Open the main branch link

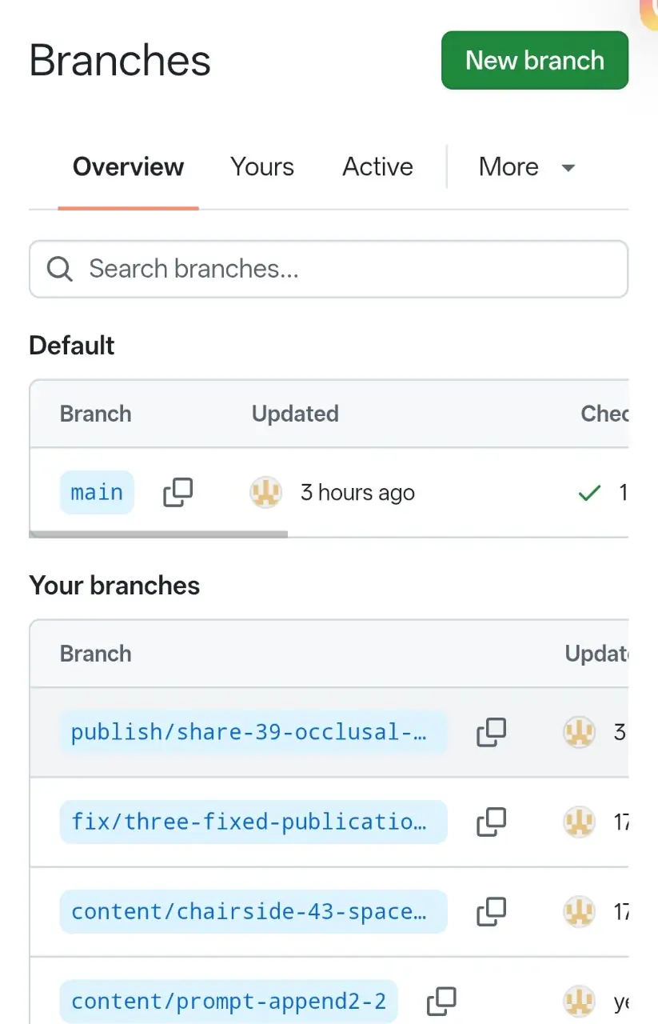97,493
